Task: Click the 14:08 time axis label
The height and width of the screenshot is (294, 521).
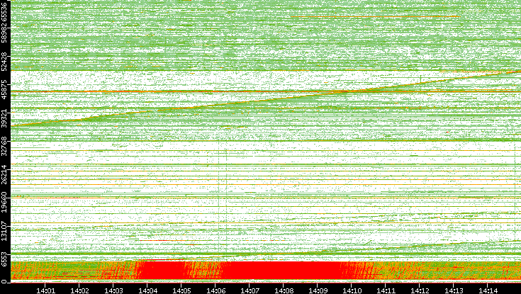Action: (x=284, y=290)
